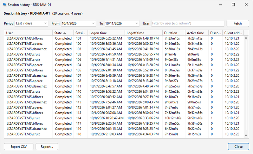Click duration cell 9h54m35s

tap(172, 43)
